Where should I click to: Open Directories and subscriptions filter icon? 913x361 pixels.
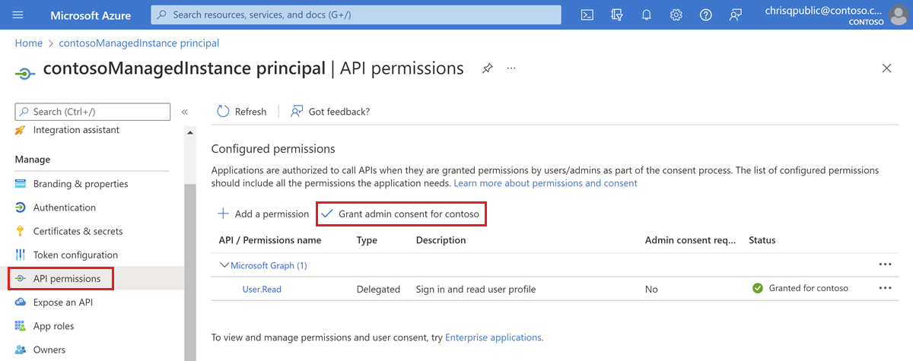click(617, 14)
